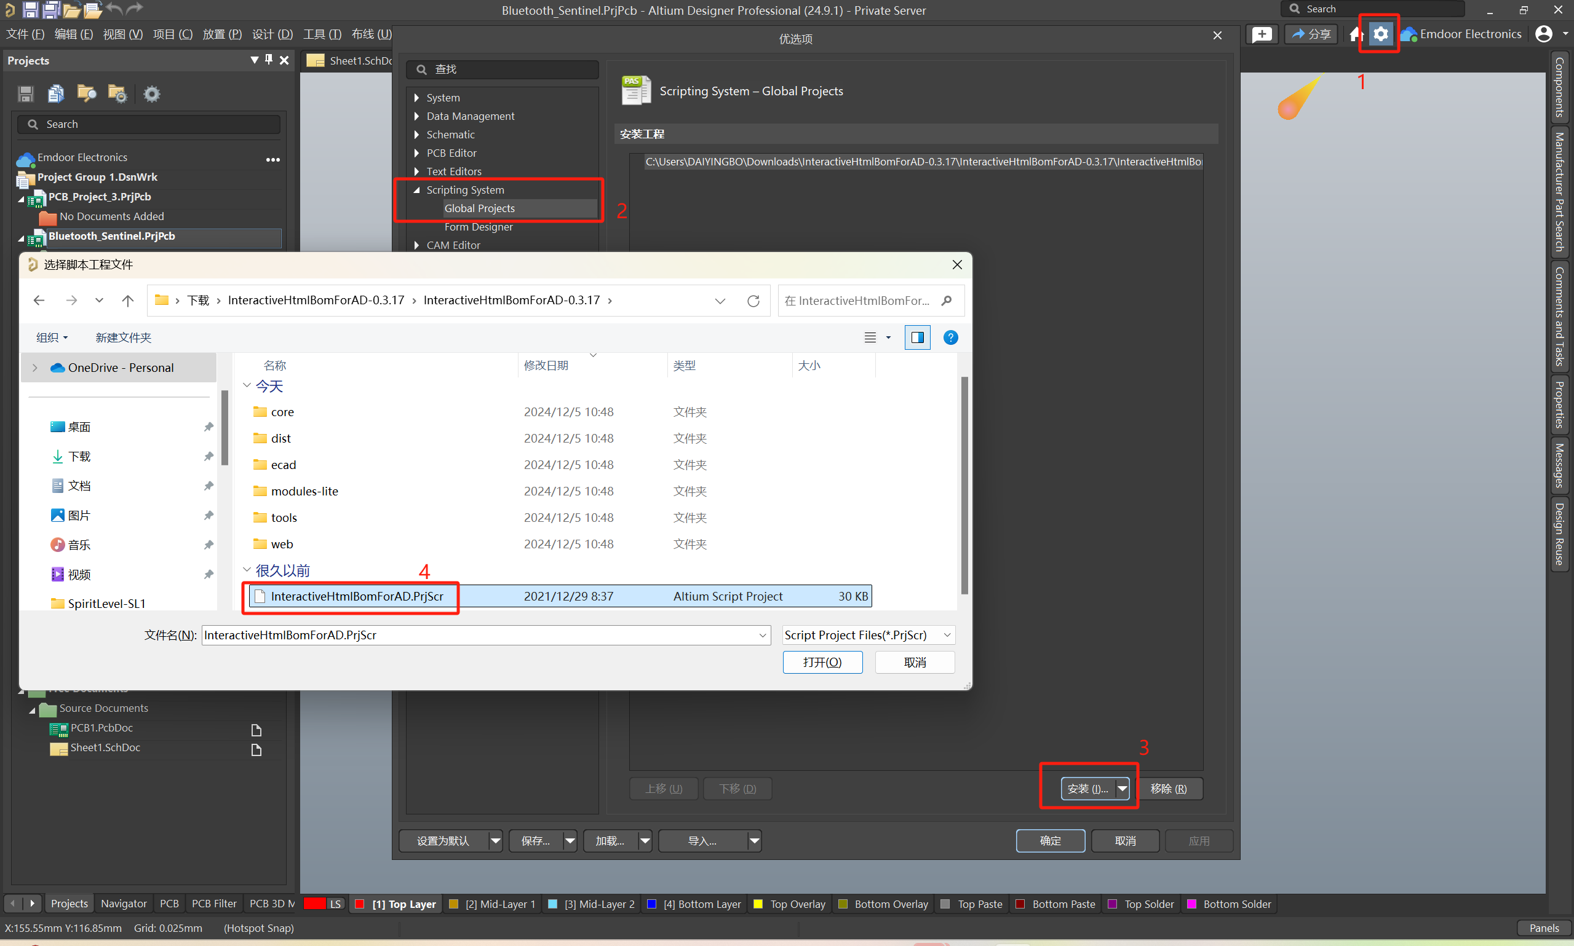Click the 打开(O) button
Viewport: 1574px width, 946px height.
pyautogui.click(x=822, y=661)
